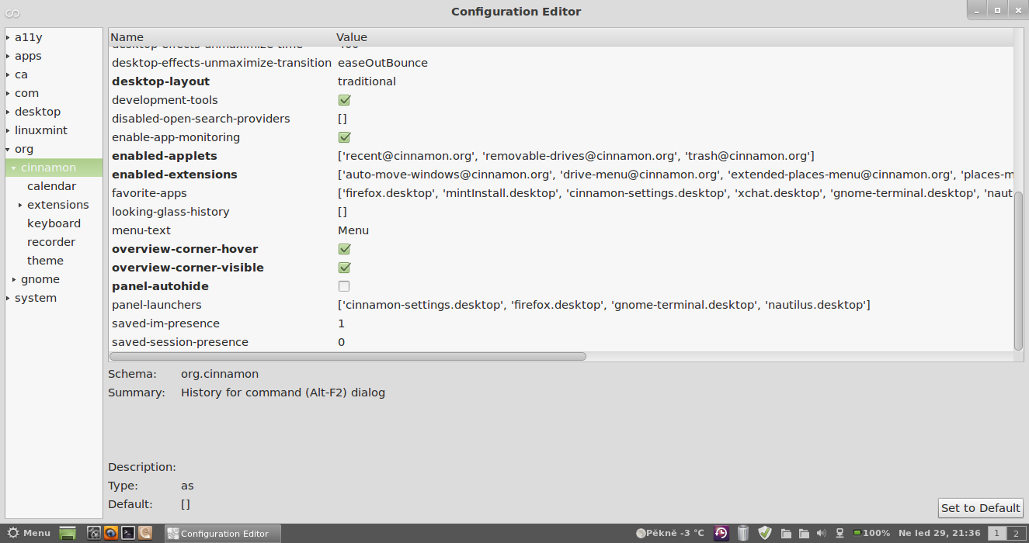This screenshot has width=1029, height=543.
Task: Switch to workspace 2
Action: coord(1015,533)
